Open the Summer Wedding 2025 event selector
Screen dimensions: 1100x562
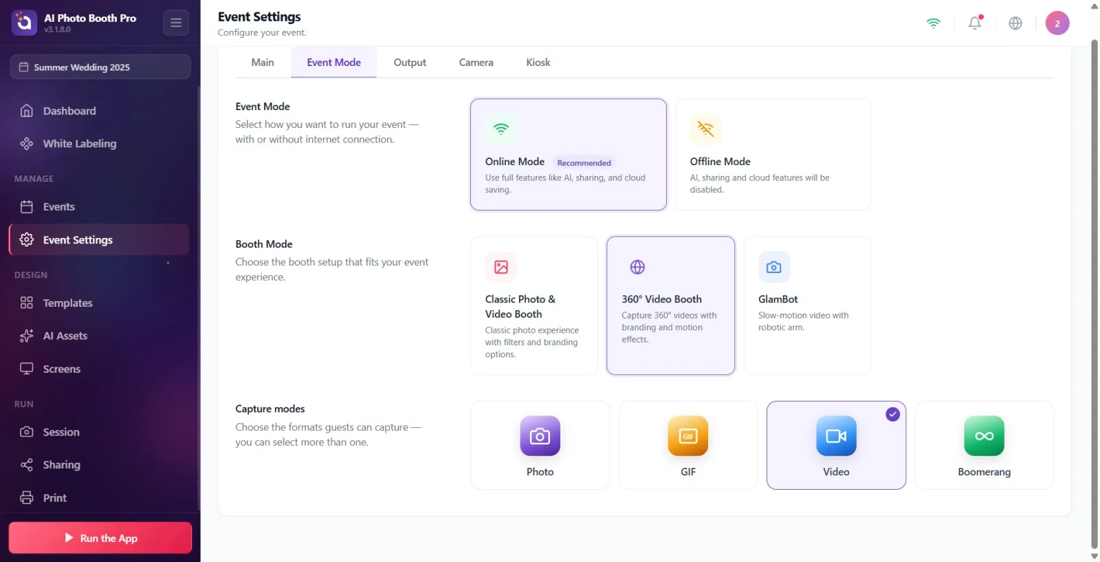(x=100, y=67)
